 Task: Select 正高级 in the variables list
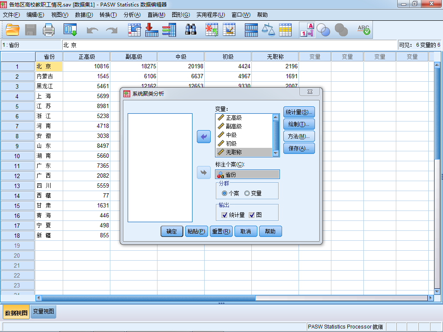point(244,118)
